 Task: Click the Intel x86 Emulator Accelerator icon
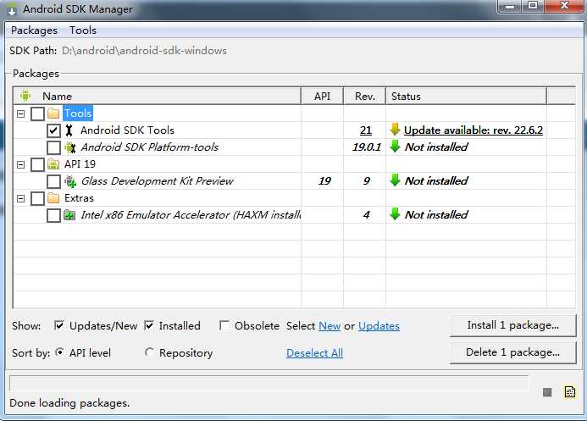[x=69, y=215]
